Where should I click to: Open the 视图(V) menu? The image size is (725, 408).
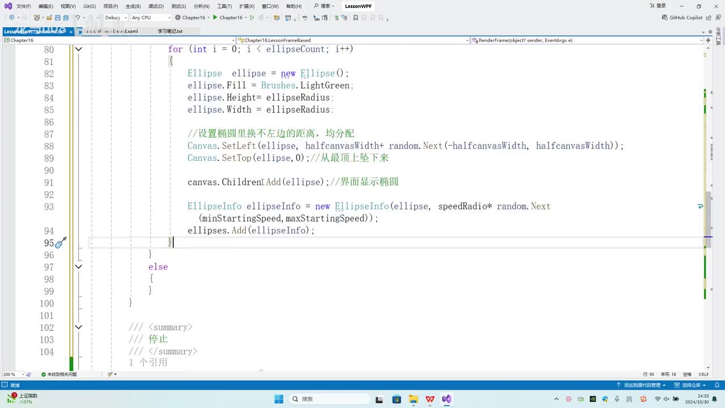tap(68, 6)
